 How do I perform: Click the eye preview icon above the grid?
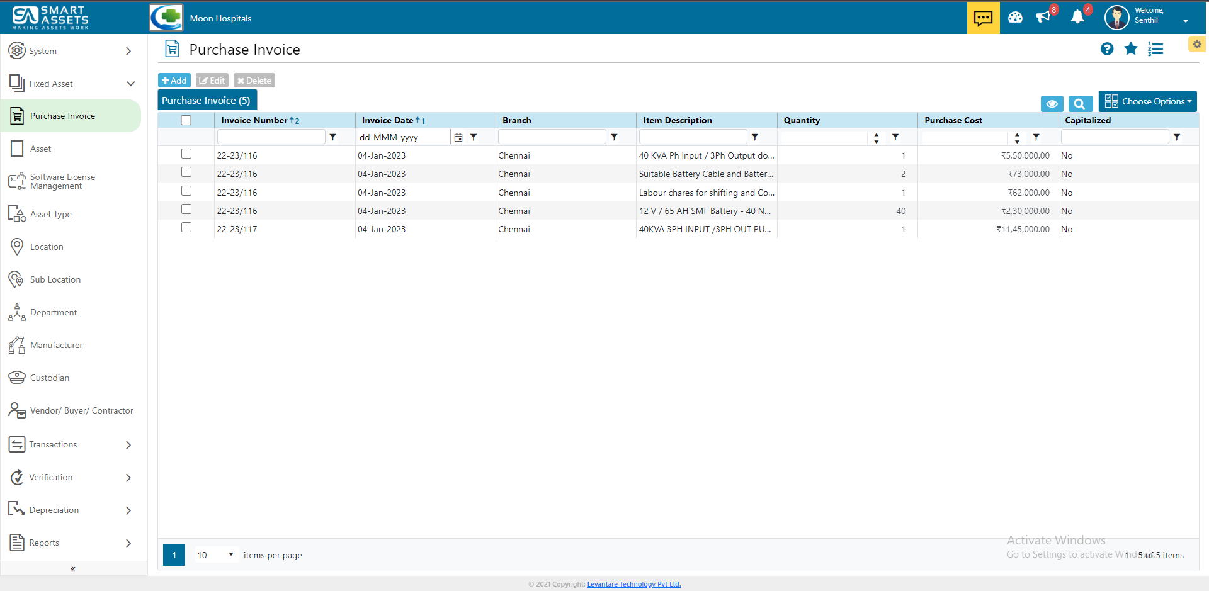pyautogui.click(x=1052, y=103)
